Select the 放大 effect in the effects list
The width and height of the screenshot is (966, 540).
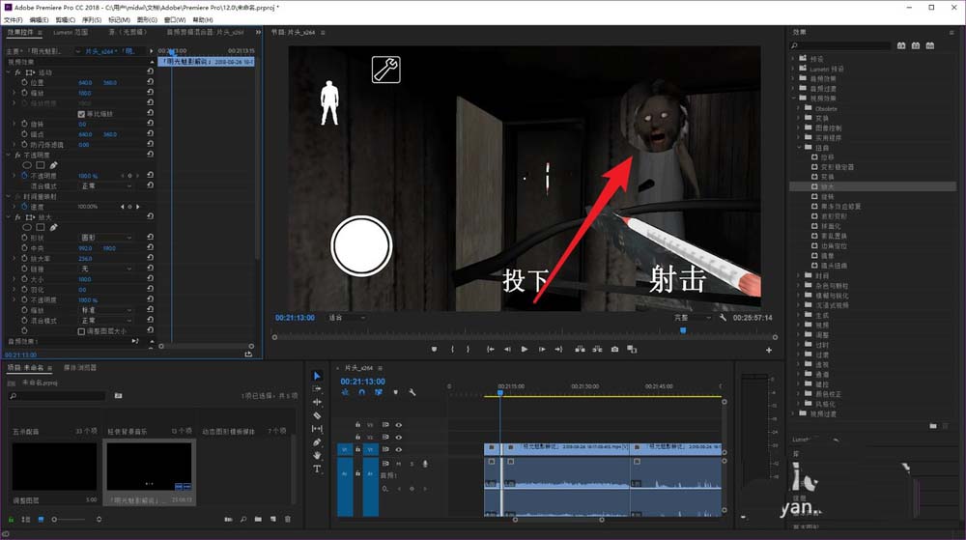click(x=827, y=185)
